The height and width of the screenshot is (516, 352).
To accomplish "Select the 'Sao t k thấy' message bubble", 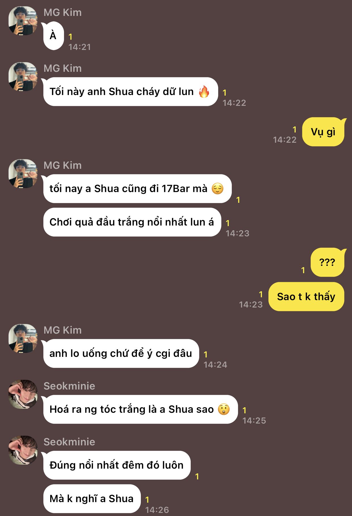I will pos(306,296).
